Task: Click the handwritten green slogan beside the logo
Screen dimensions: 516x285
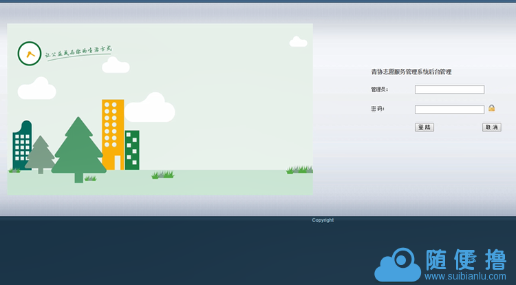Action: (78, 52)
